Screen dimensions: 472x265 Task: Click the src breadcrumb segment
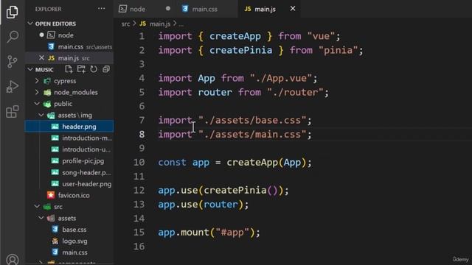(x=125, y=24)
